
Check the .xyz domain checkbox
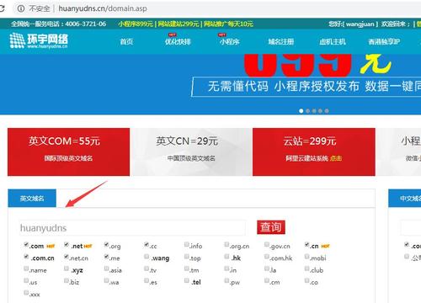pos(67,268)
